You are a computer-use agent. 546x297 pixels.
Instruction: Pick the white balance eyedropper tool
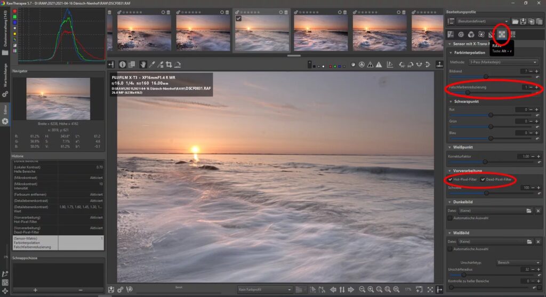tap(152, 65)
